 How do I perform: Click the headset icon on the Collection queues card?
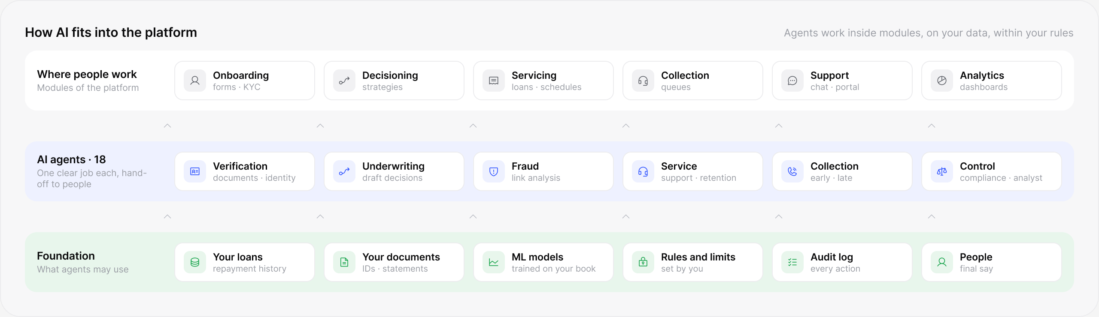click(643, 81)
